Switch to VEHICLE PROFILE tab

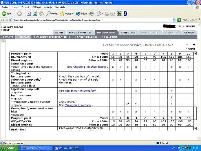pos(80,33)
